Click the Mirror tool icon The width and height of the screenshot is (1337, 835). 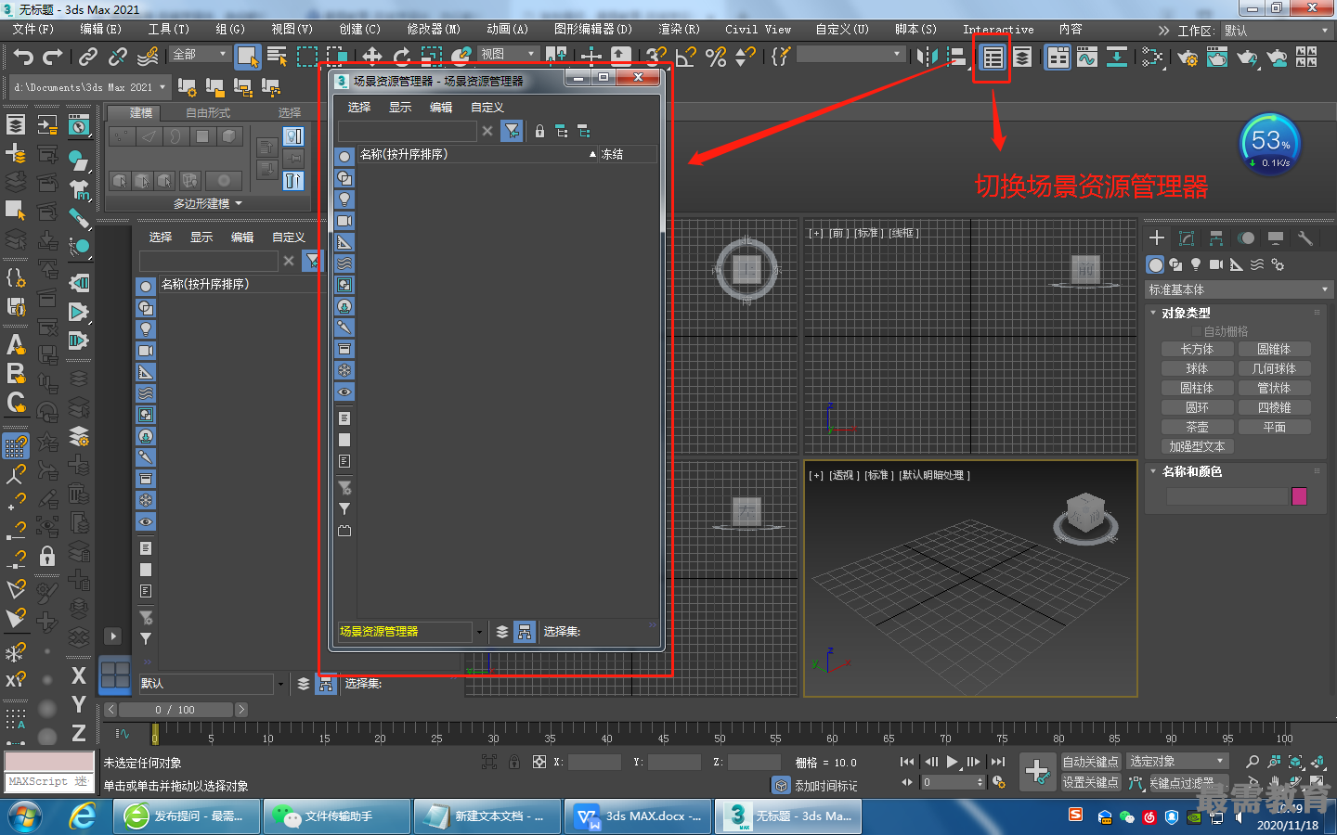[x=927, y=57]
